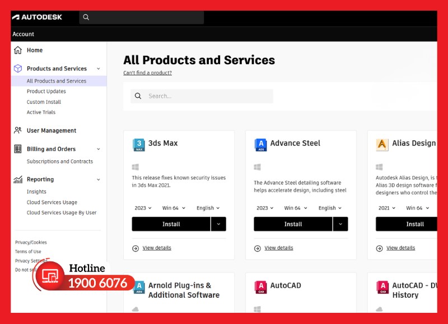
Task: Open the 3ds Max 2023 version dropdown
Action: 143,208
